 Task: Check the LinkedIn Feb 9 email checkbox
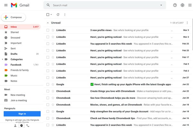pyautogui.click(x=48, y=64)
